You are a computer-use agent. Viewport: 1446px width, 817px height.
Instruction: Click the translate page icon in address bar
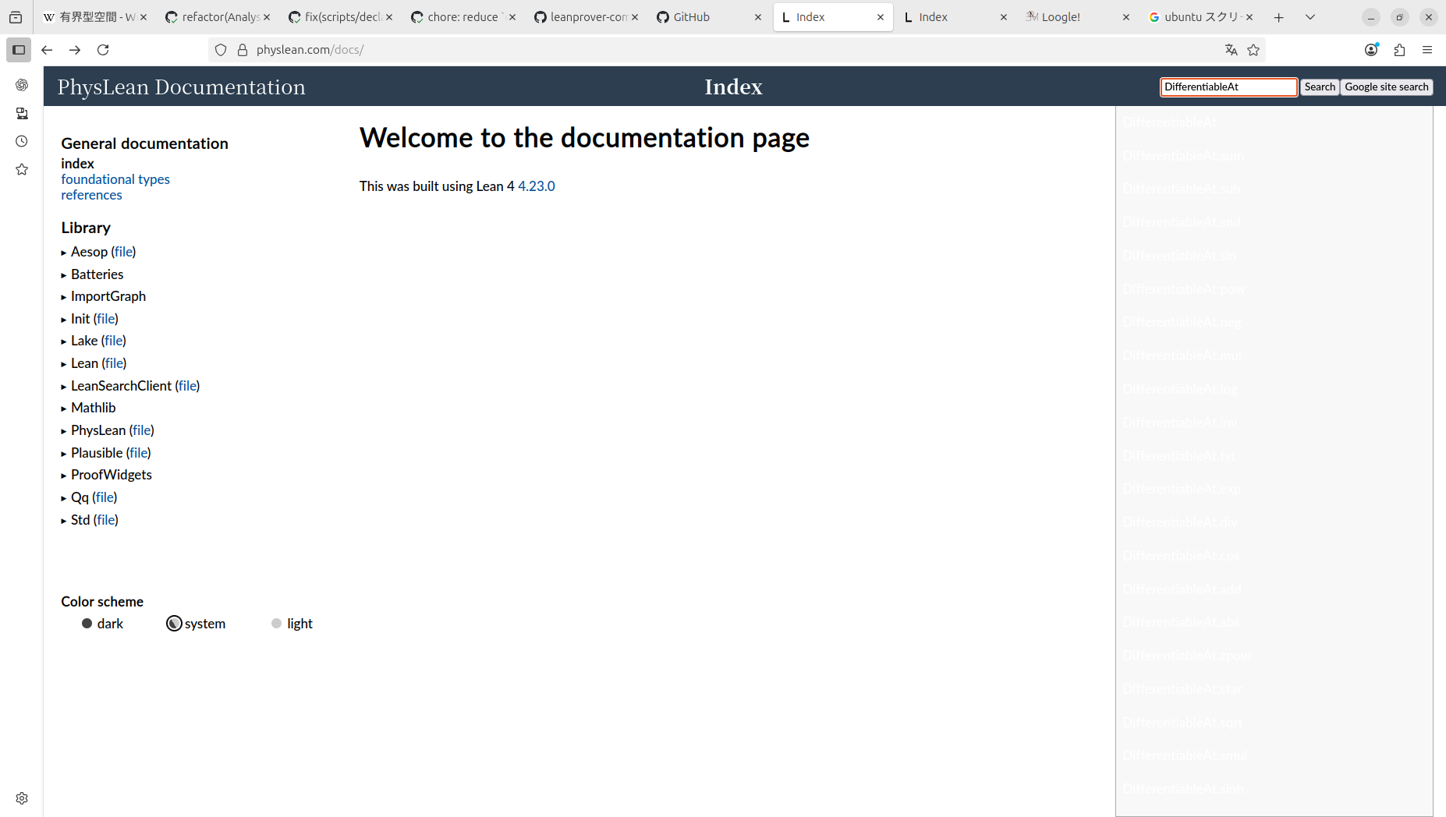point(1231,50)
